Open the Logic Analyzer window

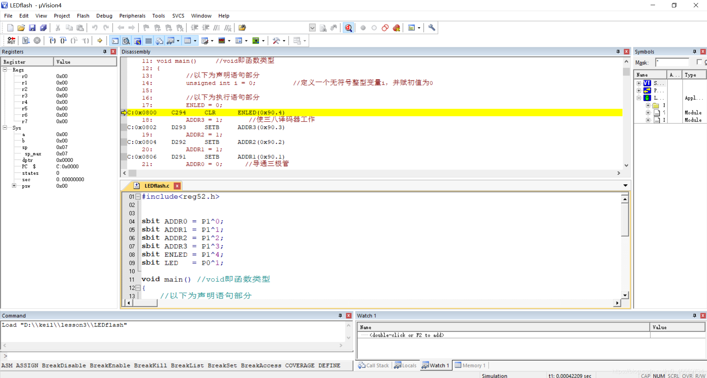pyautogui.click(x=221, y=41)
